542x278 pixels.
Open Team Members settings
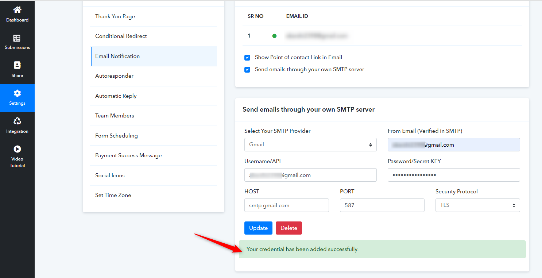154,116
